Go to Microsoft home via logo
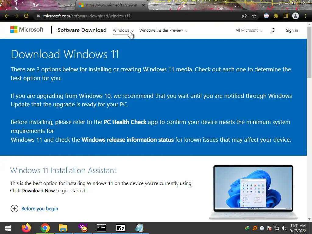The width and height of the screenshot is (312, 234). tap(27, 30)
